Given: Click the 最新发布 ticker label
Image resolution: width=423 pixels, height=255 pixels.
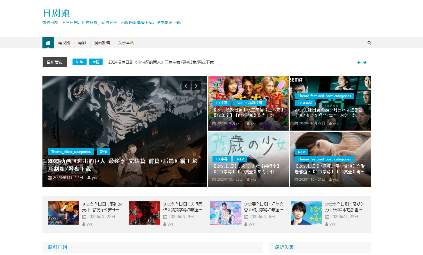Looking at the screenshot, I should pos(55,62).
